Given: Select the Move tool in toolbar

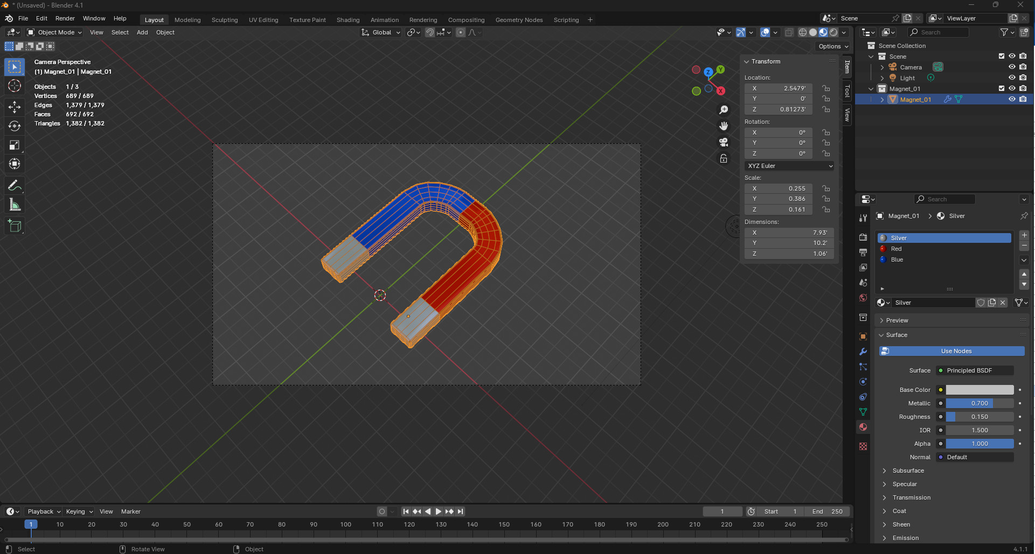Looking at the screenshot, I should click(15, 107).
